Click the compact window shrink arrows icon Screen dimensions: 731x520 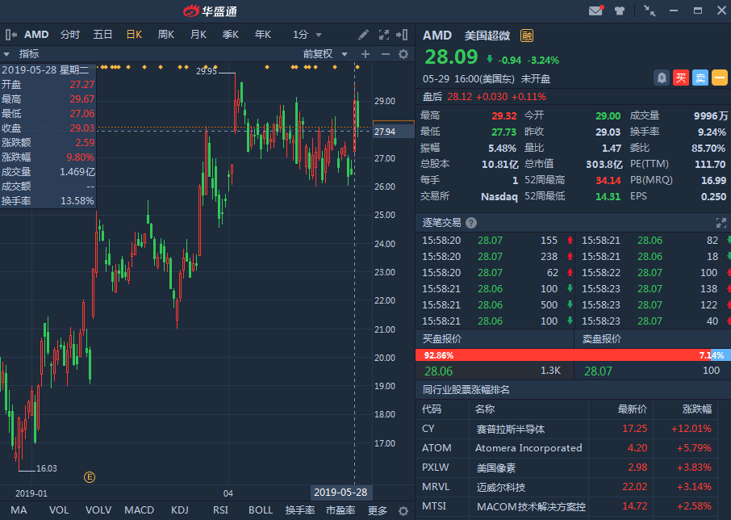coord(650,10)
